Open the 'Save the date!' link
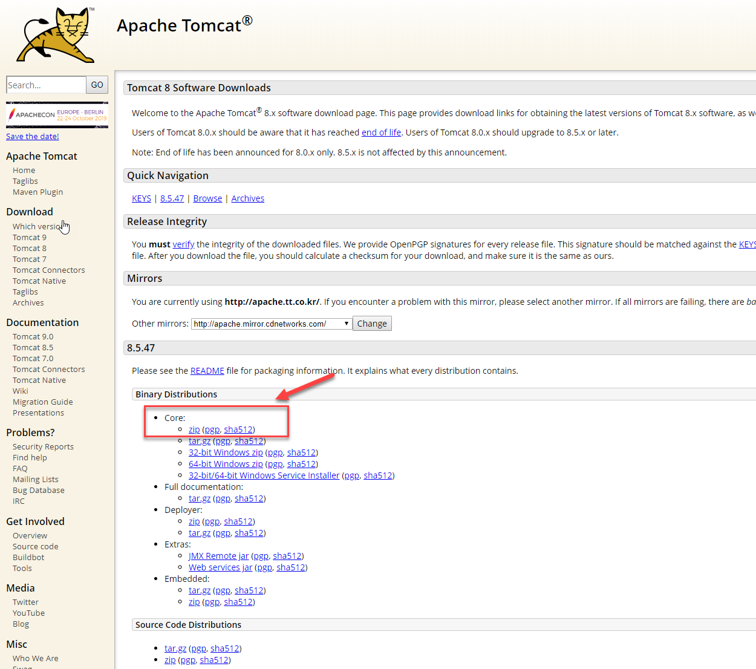Screen dimensions: 756x669 coord(33,136)
